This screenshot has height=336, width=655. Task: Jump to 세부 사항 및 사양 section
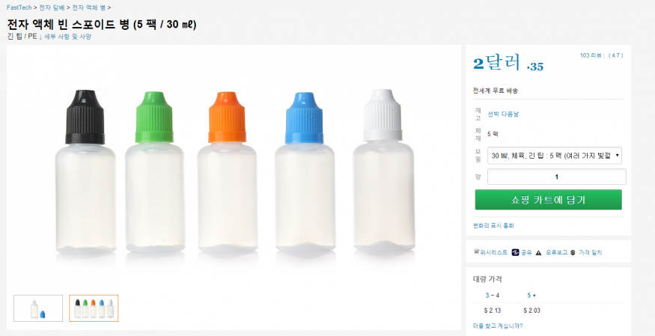(67, 36)
